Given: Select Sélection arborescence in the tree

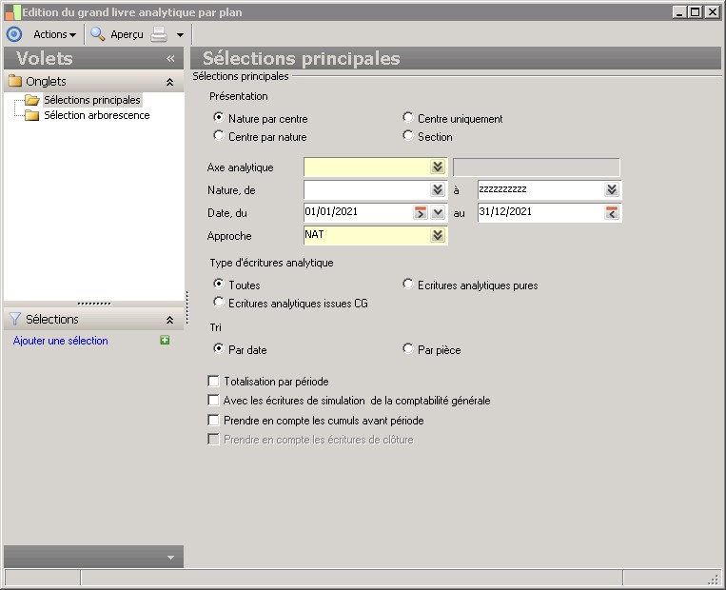Looking at the screenshot, I should pyautogui.click(x=96, y=116).
